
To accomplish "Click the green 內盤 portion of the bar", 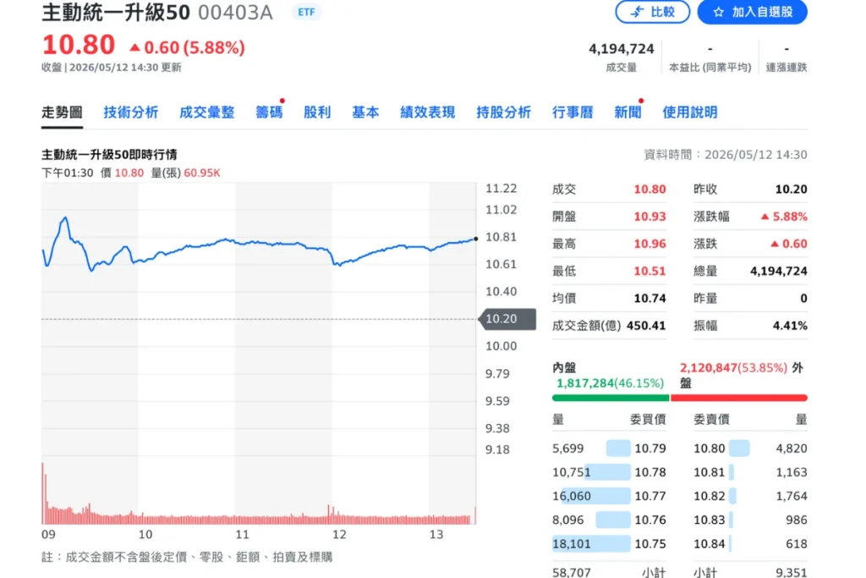I will coord(611,398).
